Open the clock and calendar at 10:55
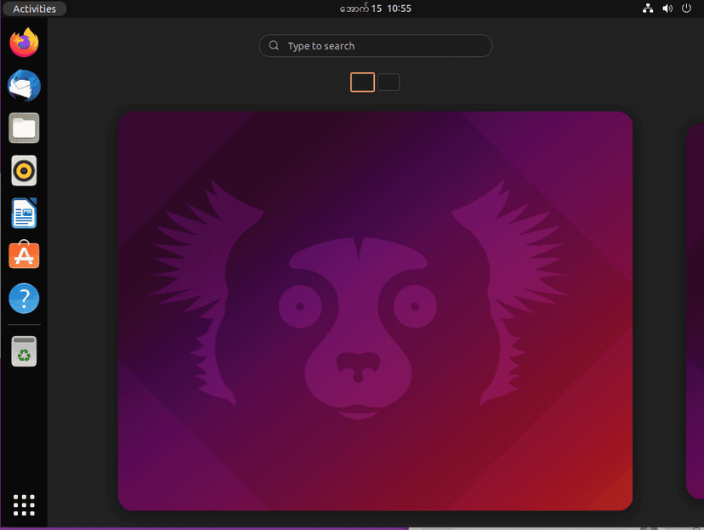Viewport: 704px width, 530px height. tap(375, 9)
